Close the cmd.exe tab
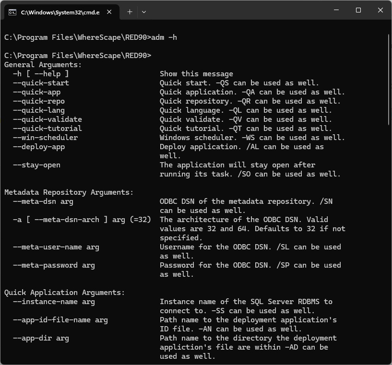Screen dimensions: 392x365 (110, 12)
